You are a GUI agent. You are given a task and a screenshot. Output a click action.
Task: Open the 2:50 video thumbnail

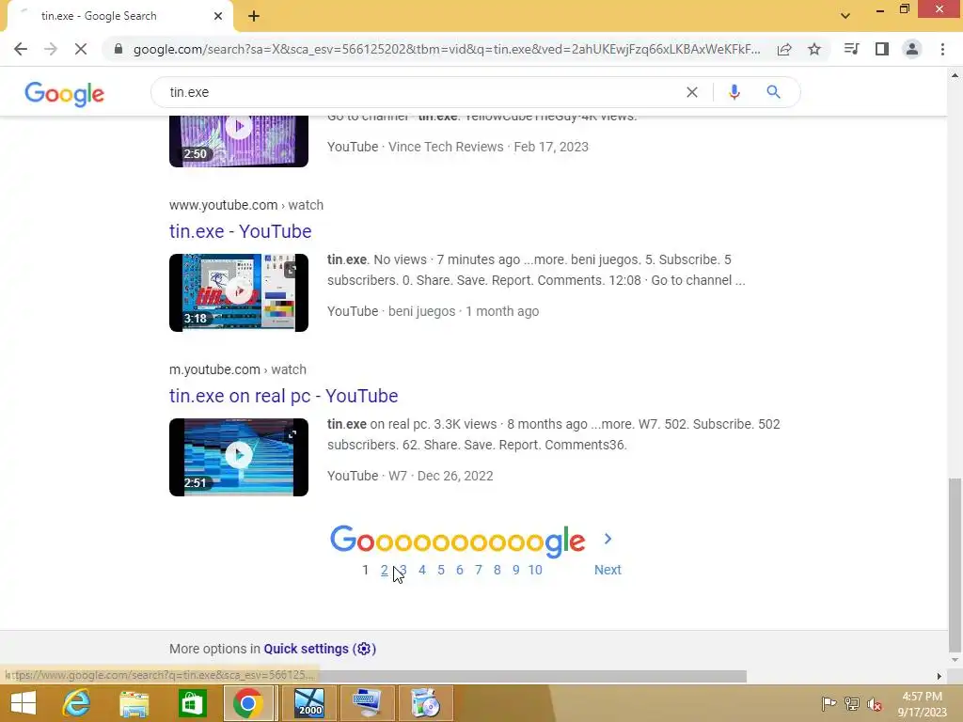tap(239, 141)
